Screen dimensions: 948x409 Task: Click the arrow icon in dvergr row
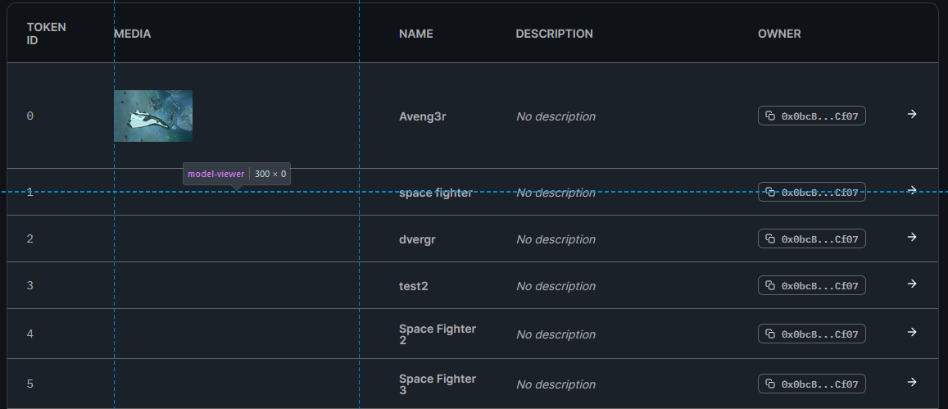point(912,237)
